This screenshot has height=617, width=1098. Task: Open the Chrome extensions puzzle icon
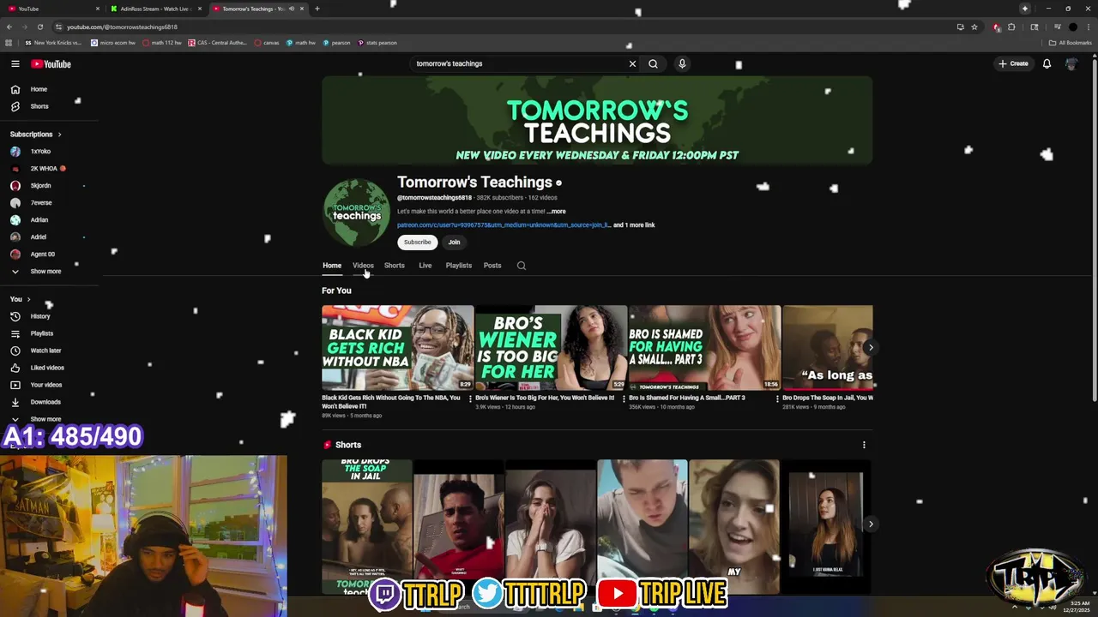tap(1011, 27)
